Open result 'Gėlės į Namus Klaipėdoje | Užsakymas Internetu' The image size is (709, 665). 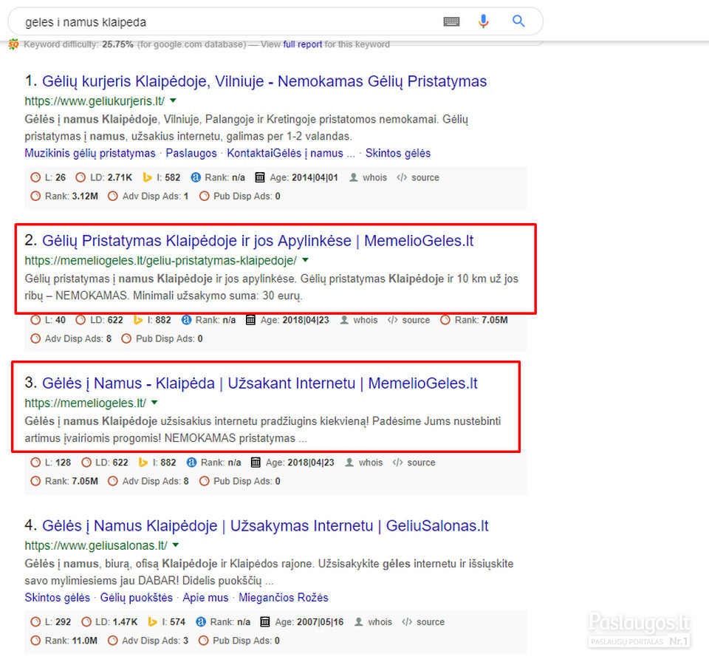point(265,526)
